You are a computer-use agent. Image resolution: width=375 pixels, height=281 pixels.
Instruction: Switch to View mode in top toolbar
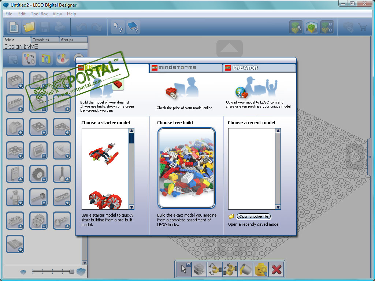pyautogui.click(x=311, y=27)
